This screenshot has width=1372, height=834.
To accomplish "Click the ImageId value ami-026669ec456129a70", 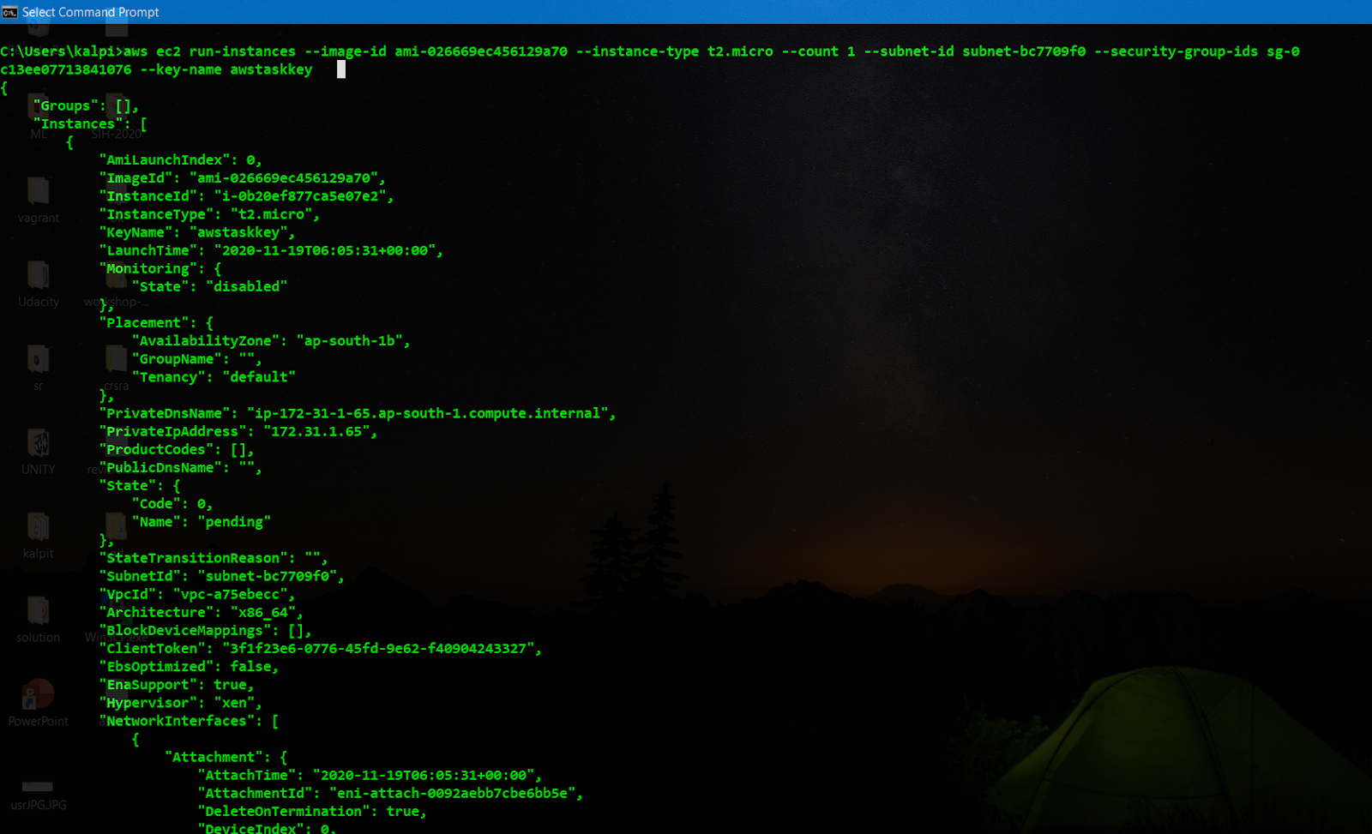I will click(x=284, y=178).
